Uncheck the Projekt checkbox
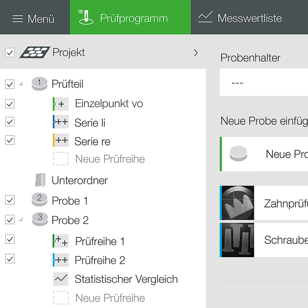 pos(10,53)
